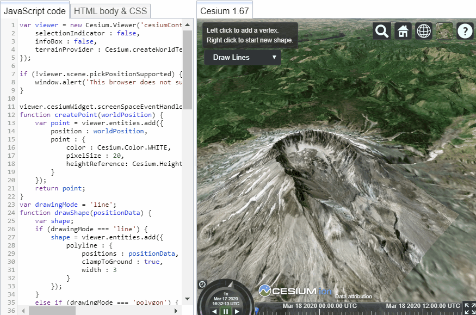Click the Cesium ion logo
This screenshot has height=315, width=476.
[x=294, y=291]
